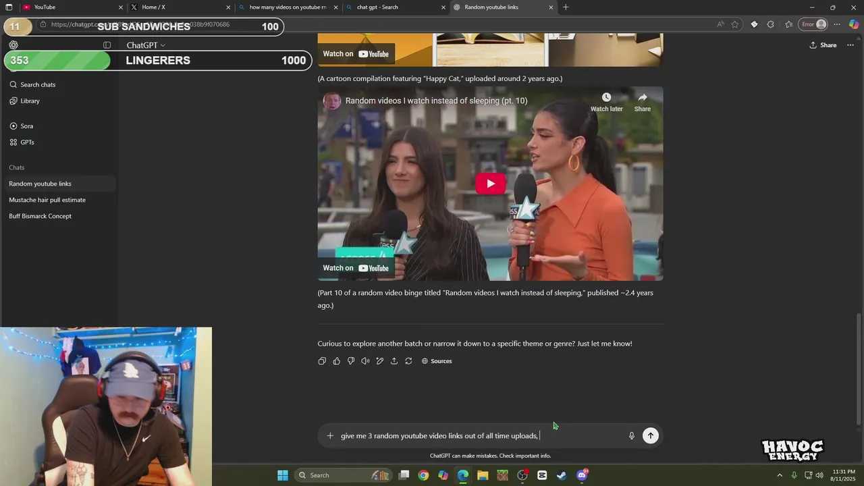864x486 pixels.
Task: Copy the ChatGPT response with the copy icon
Action: click(x=322, y=361)
